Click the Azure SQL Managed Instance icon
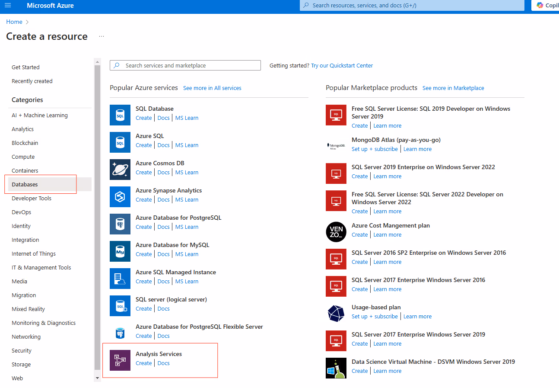This screenshot has width=559, height=388. [x=120, y=278]
